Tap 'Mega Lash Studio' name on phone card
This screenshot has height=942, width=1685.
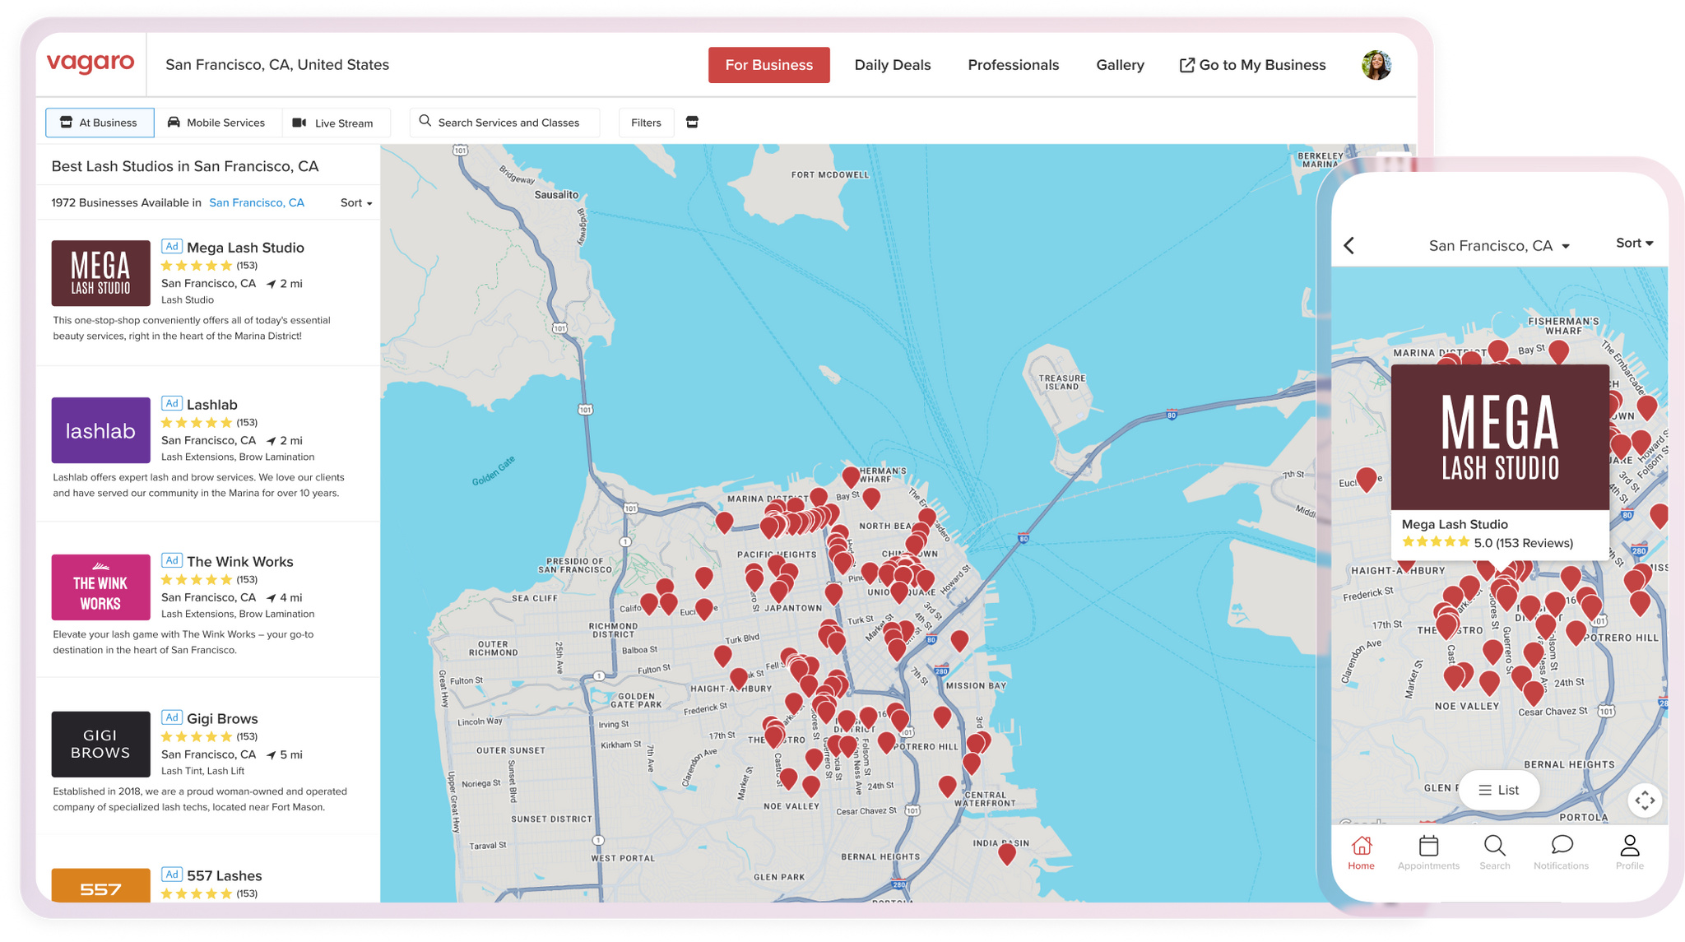(1455, 525)
